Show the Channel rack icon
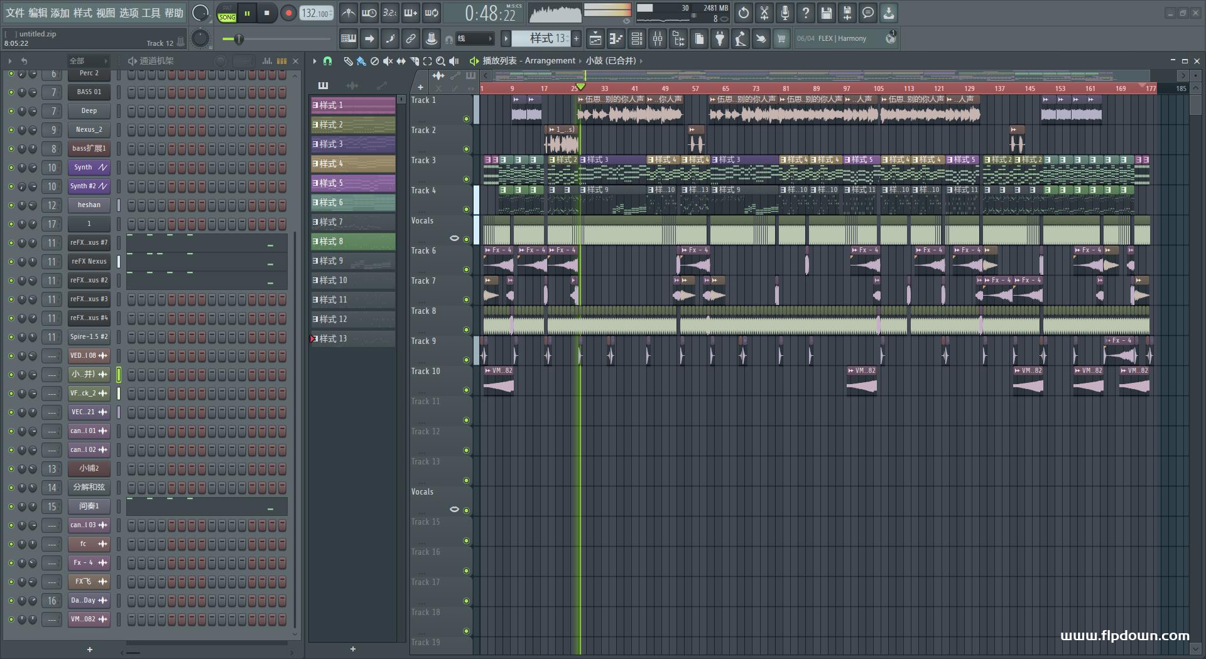This screenshot has height=659, width=1206. (637, 39)
